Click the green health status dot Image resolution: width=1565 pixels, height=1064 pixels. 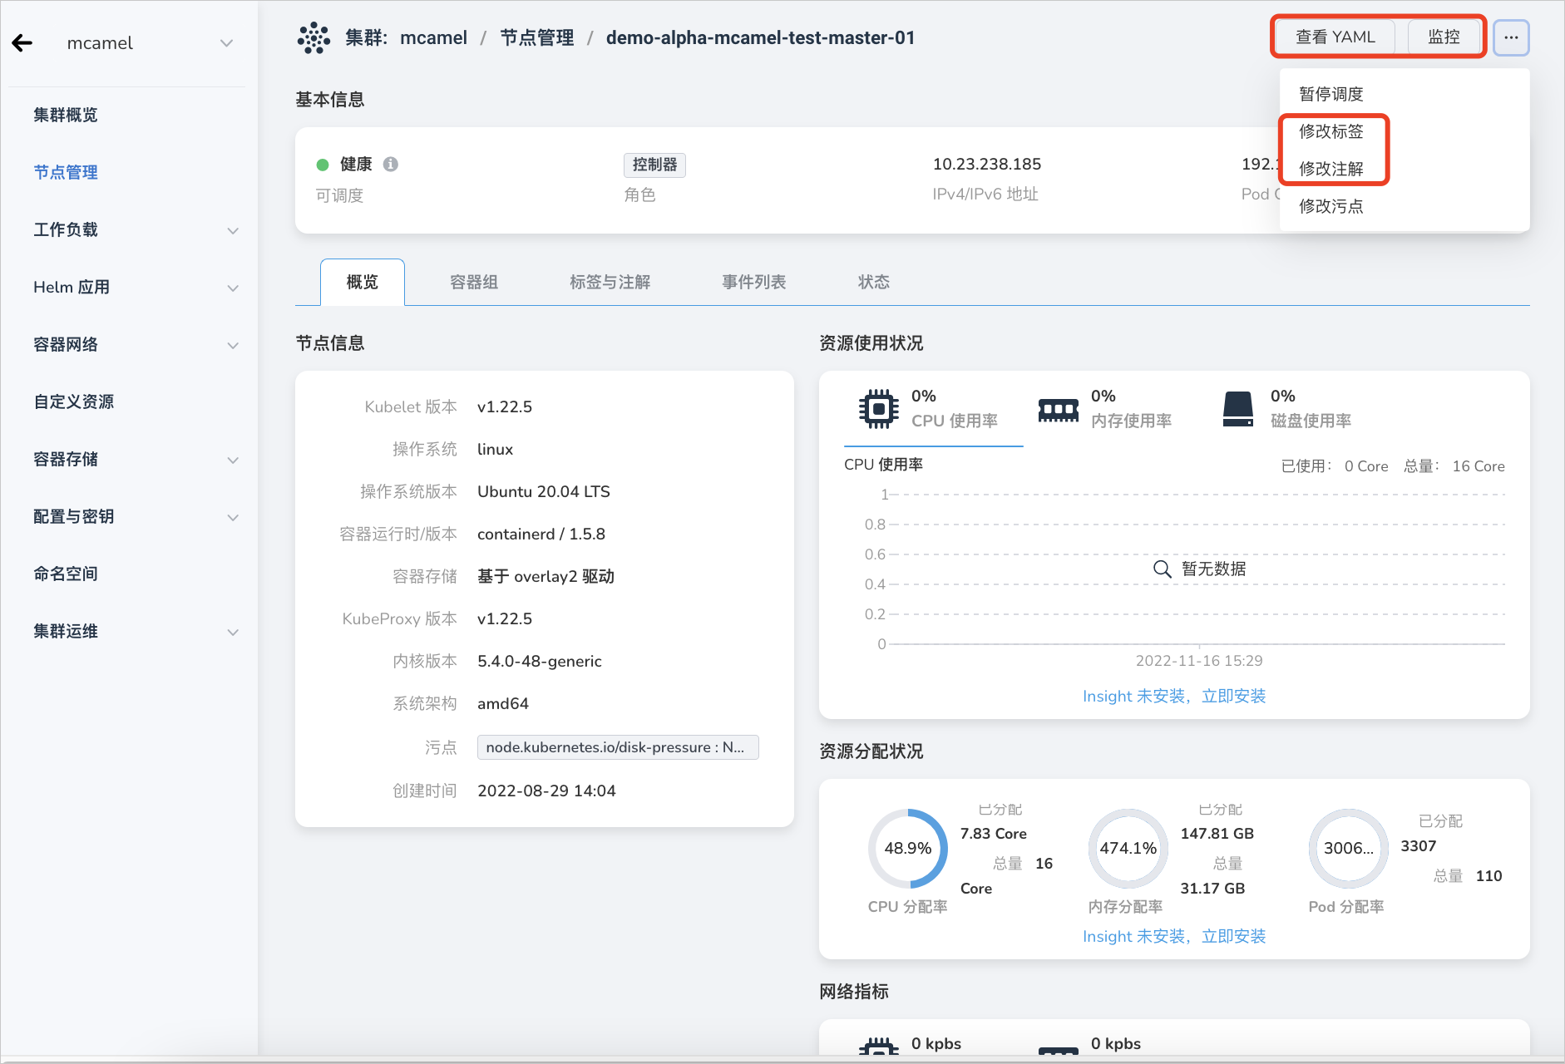[323, 165]
